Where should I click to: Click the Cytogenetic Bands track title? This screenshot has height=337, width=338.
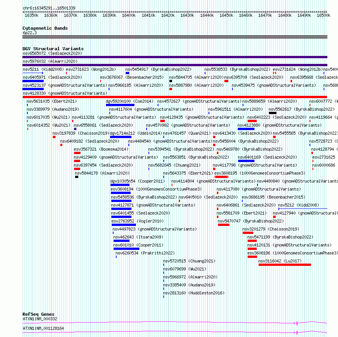[x=45, y=28]
